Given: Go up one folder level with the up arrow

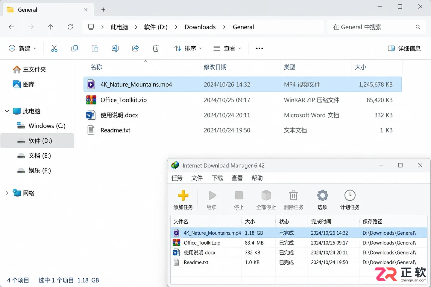Looking at the screenshot, I should click(51, 27).
